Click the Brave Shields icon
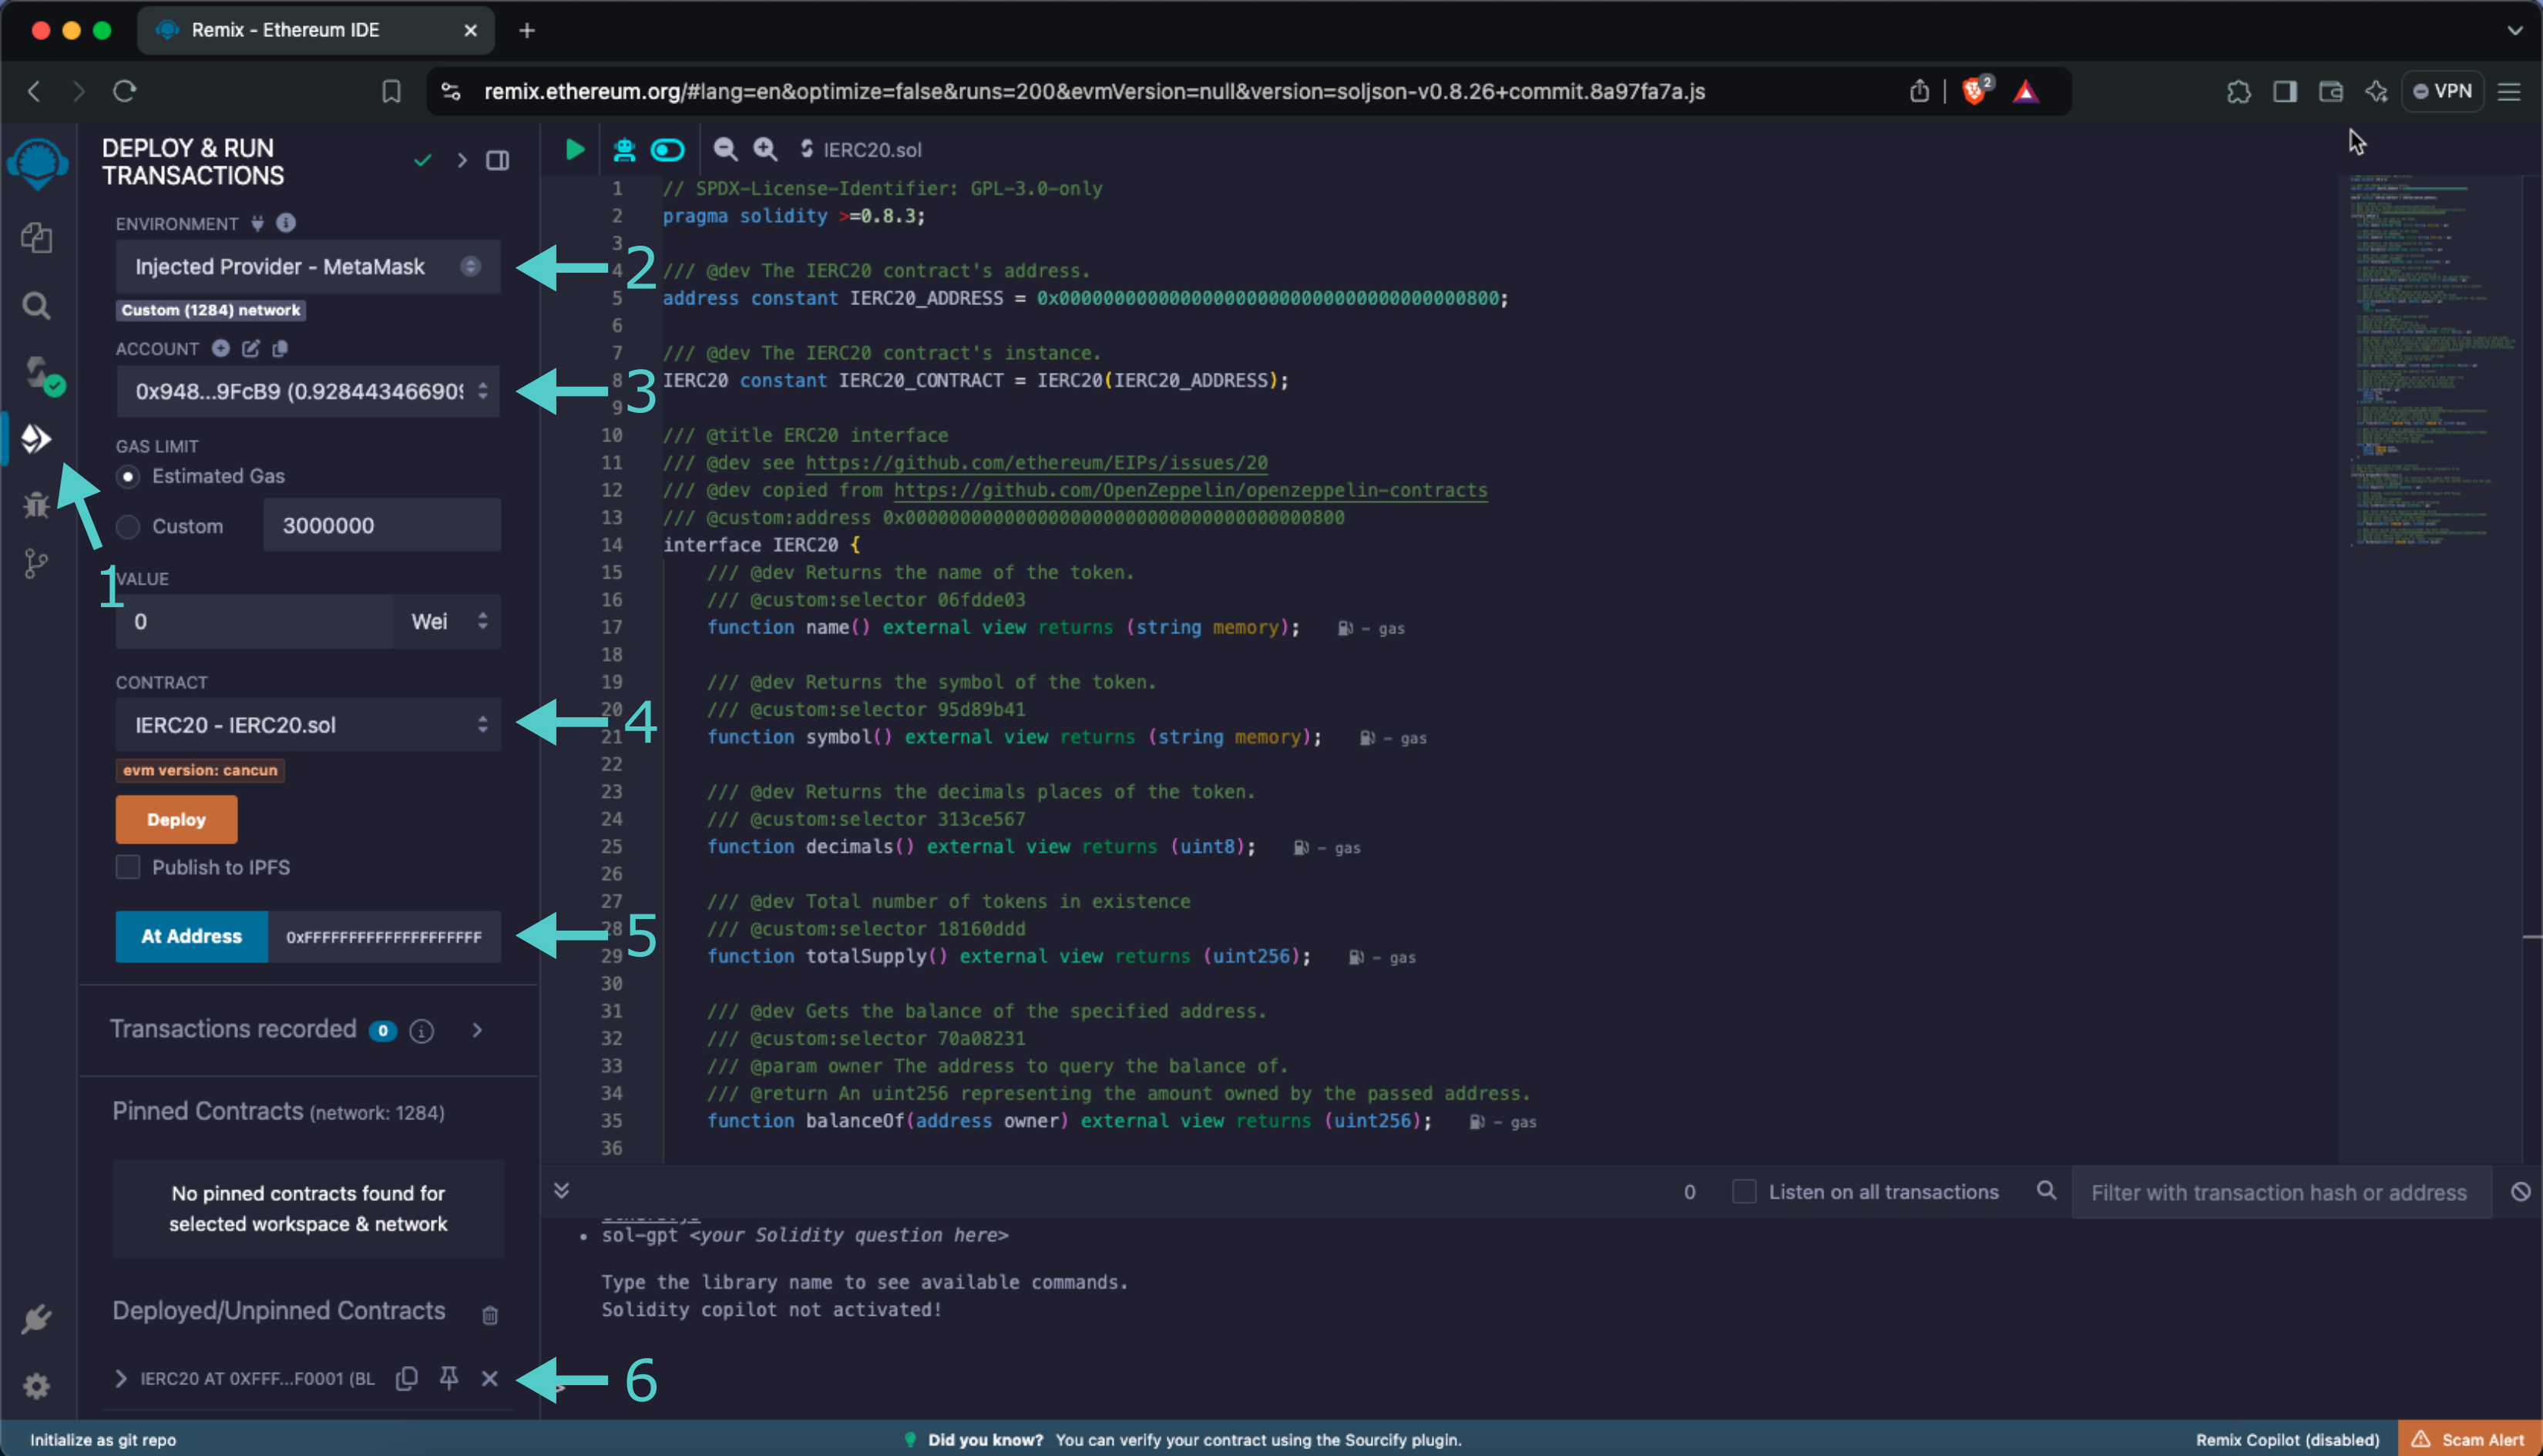2543x1456 pixels. [x=1975, y=91]
